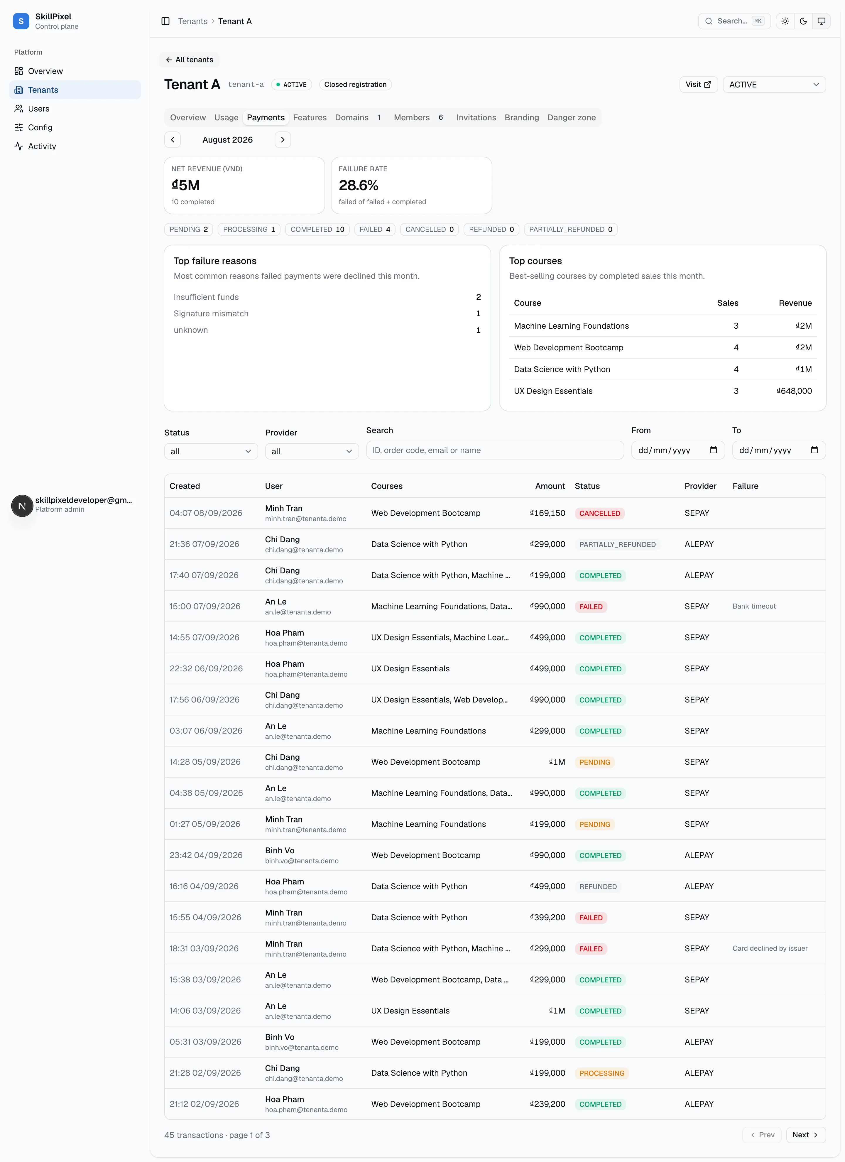Click the Failure Rate 28.6% card
This screenshot has width=845, height=1162.
click(411, 185)
